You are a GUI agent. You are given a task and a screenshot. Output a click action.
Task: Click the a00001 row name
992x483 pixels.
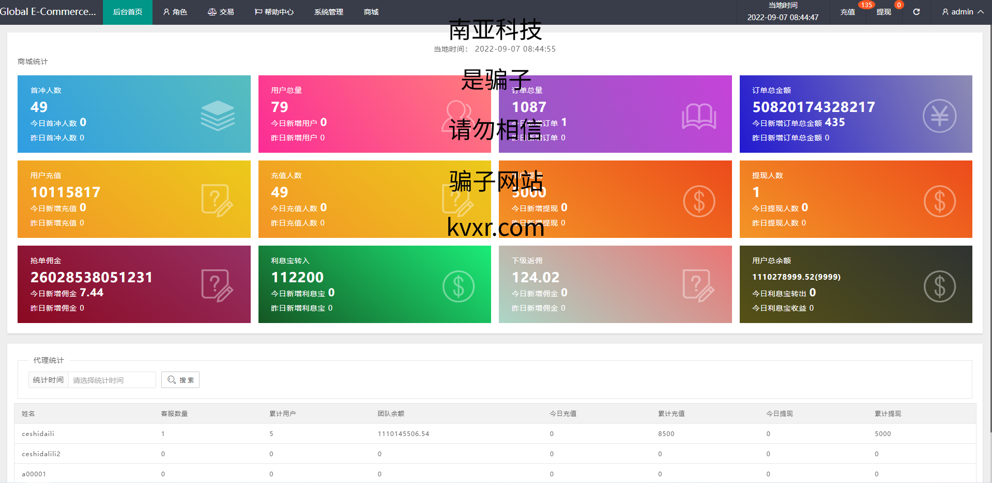tap(34, 474)
